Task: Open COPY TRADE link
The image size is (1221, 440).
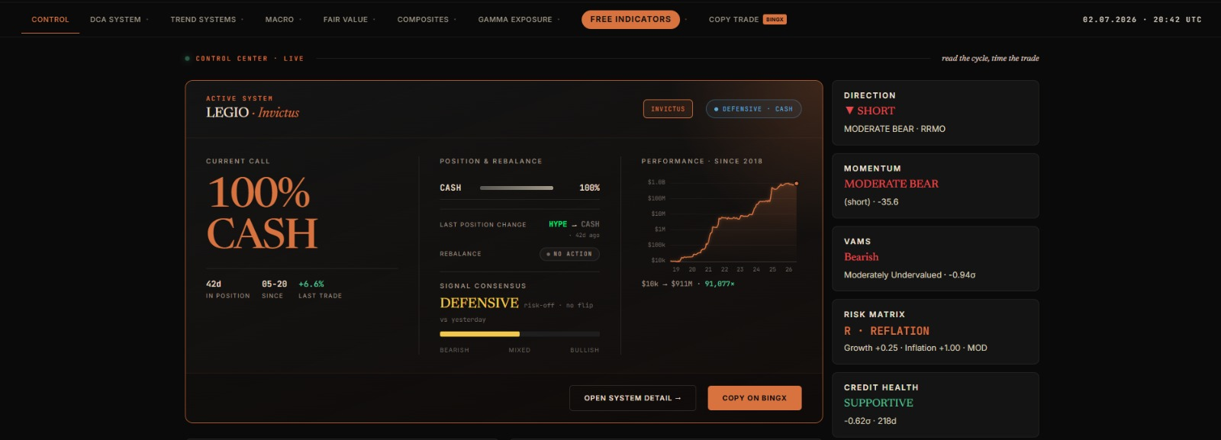Action: [x=733, y=20]
